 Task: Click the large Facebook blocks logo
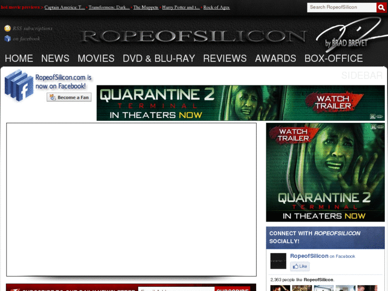[19, 85]
